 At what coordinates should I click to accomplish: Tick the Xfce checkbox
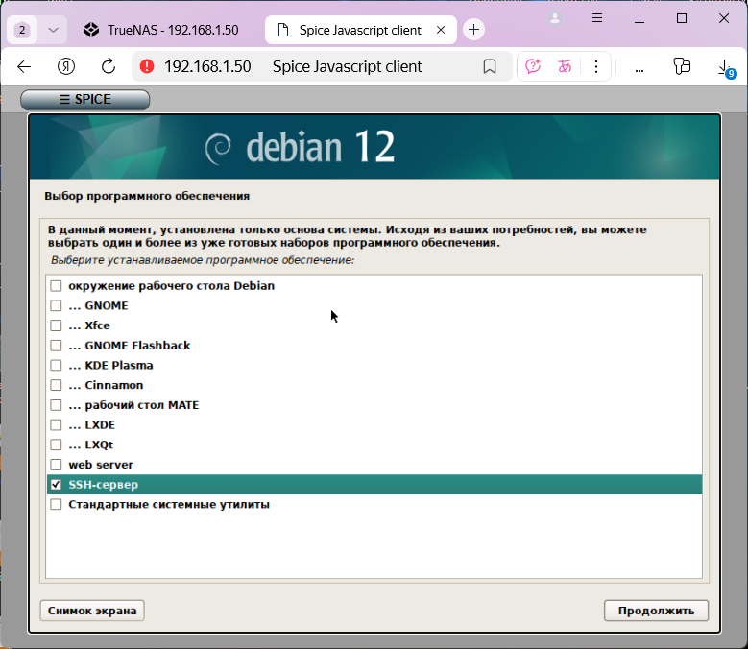click(x=56, y=325)
